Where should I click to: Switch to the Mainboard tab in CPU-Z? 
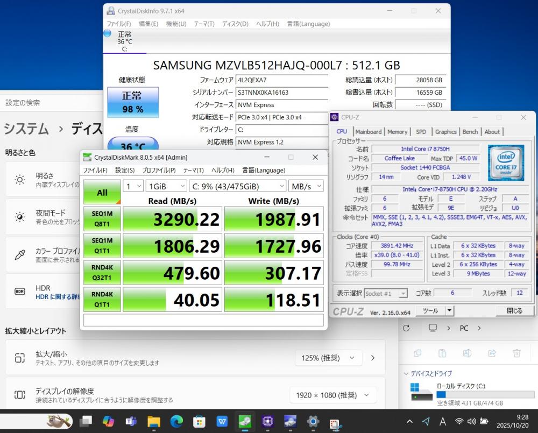(x=368, y=132)
